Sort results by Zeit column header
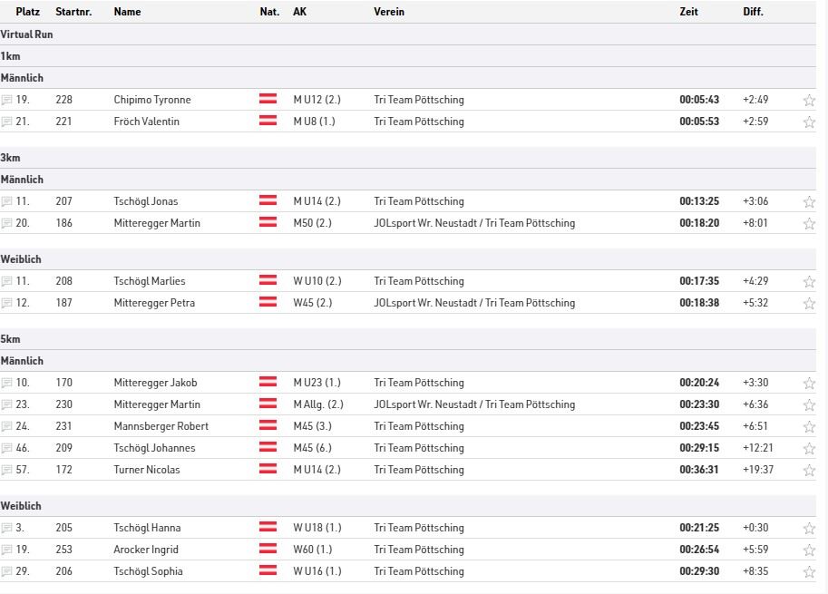Screen dimensions: 828x594 [688, 12]
